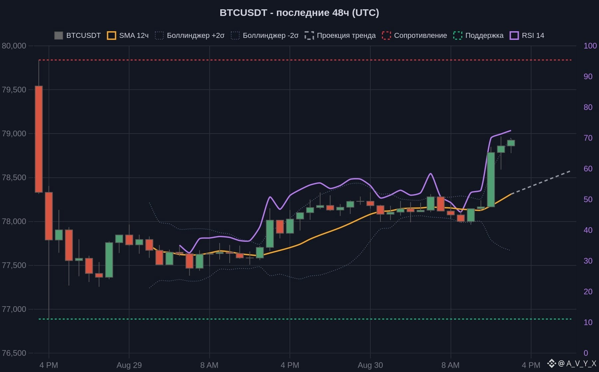The width and height of the screenshot is (599, 372).
Task: Click the 80,000 price axis label
Action: click(14, 46)
